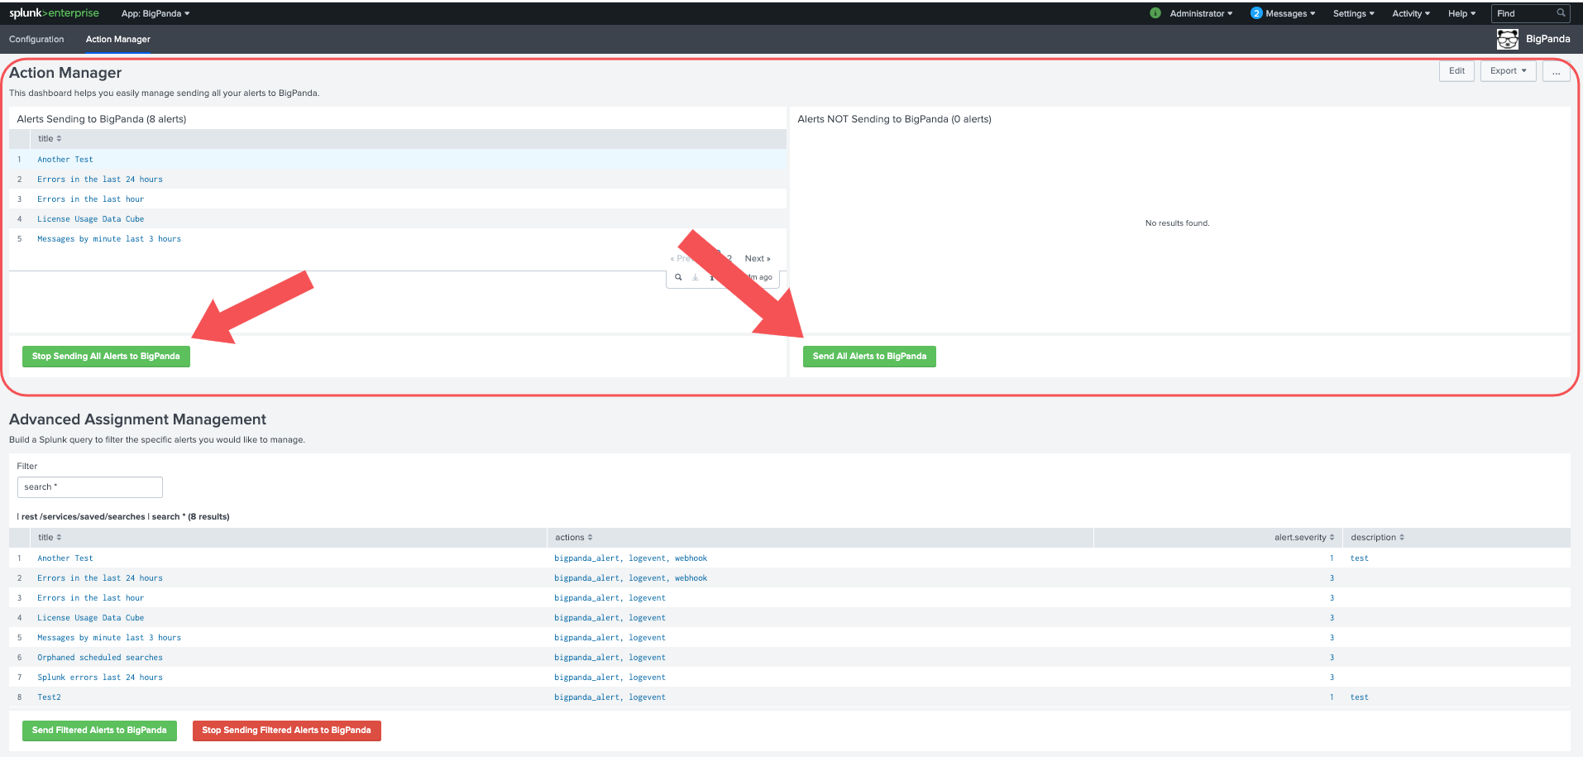Toggle sorting on the title column header
This screenshot has height=757, width=1583.
50,138
